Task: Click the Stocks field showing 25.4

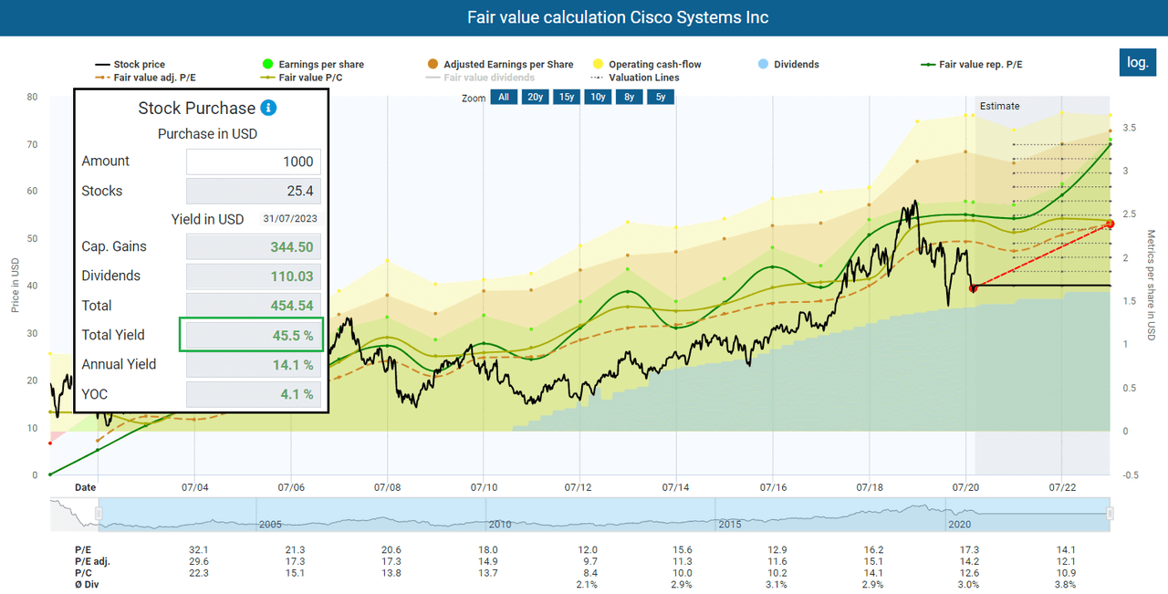Action: pyautogui.click(x=254, y=191)
